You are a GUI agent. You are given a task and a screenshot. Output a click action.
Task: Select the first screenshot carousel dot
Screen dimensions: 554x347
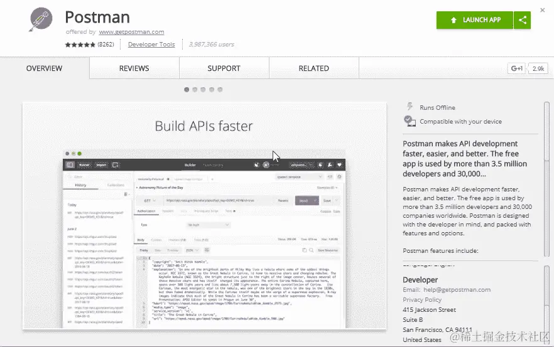coord(187,90)
